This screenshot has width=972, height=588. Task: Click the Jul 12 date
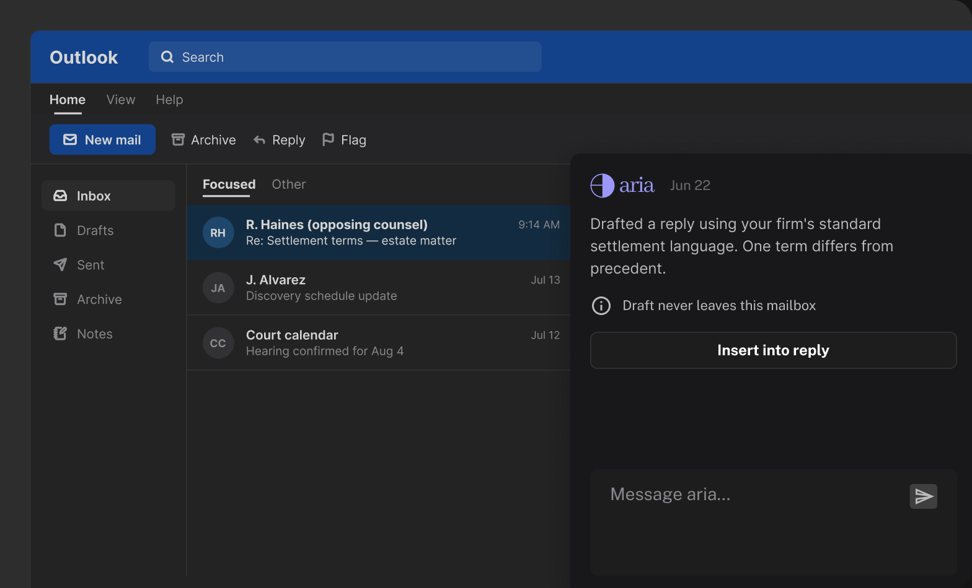(x=546, y=335)
